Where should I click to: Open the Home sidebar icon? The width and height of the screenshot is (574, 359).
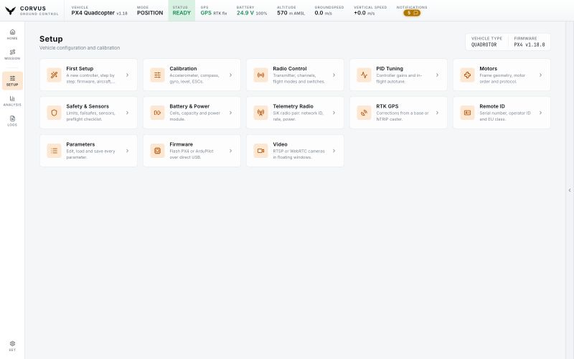pyautogui.click(x=12, y=34)
